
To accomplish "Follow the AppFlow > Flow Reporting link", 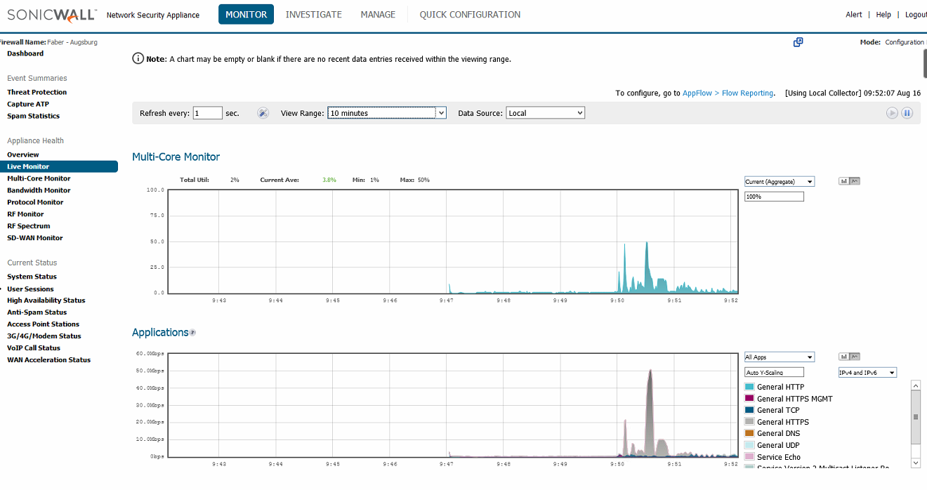I will 728,93.
